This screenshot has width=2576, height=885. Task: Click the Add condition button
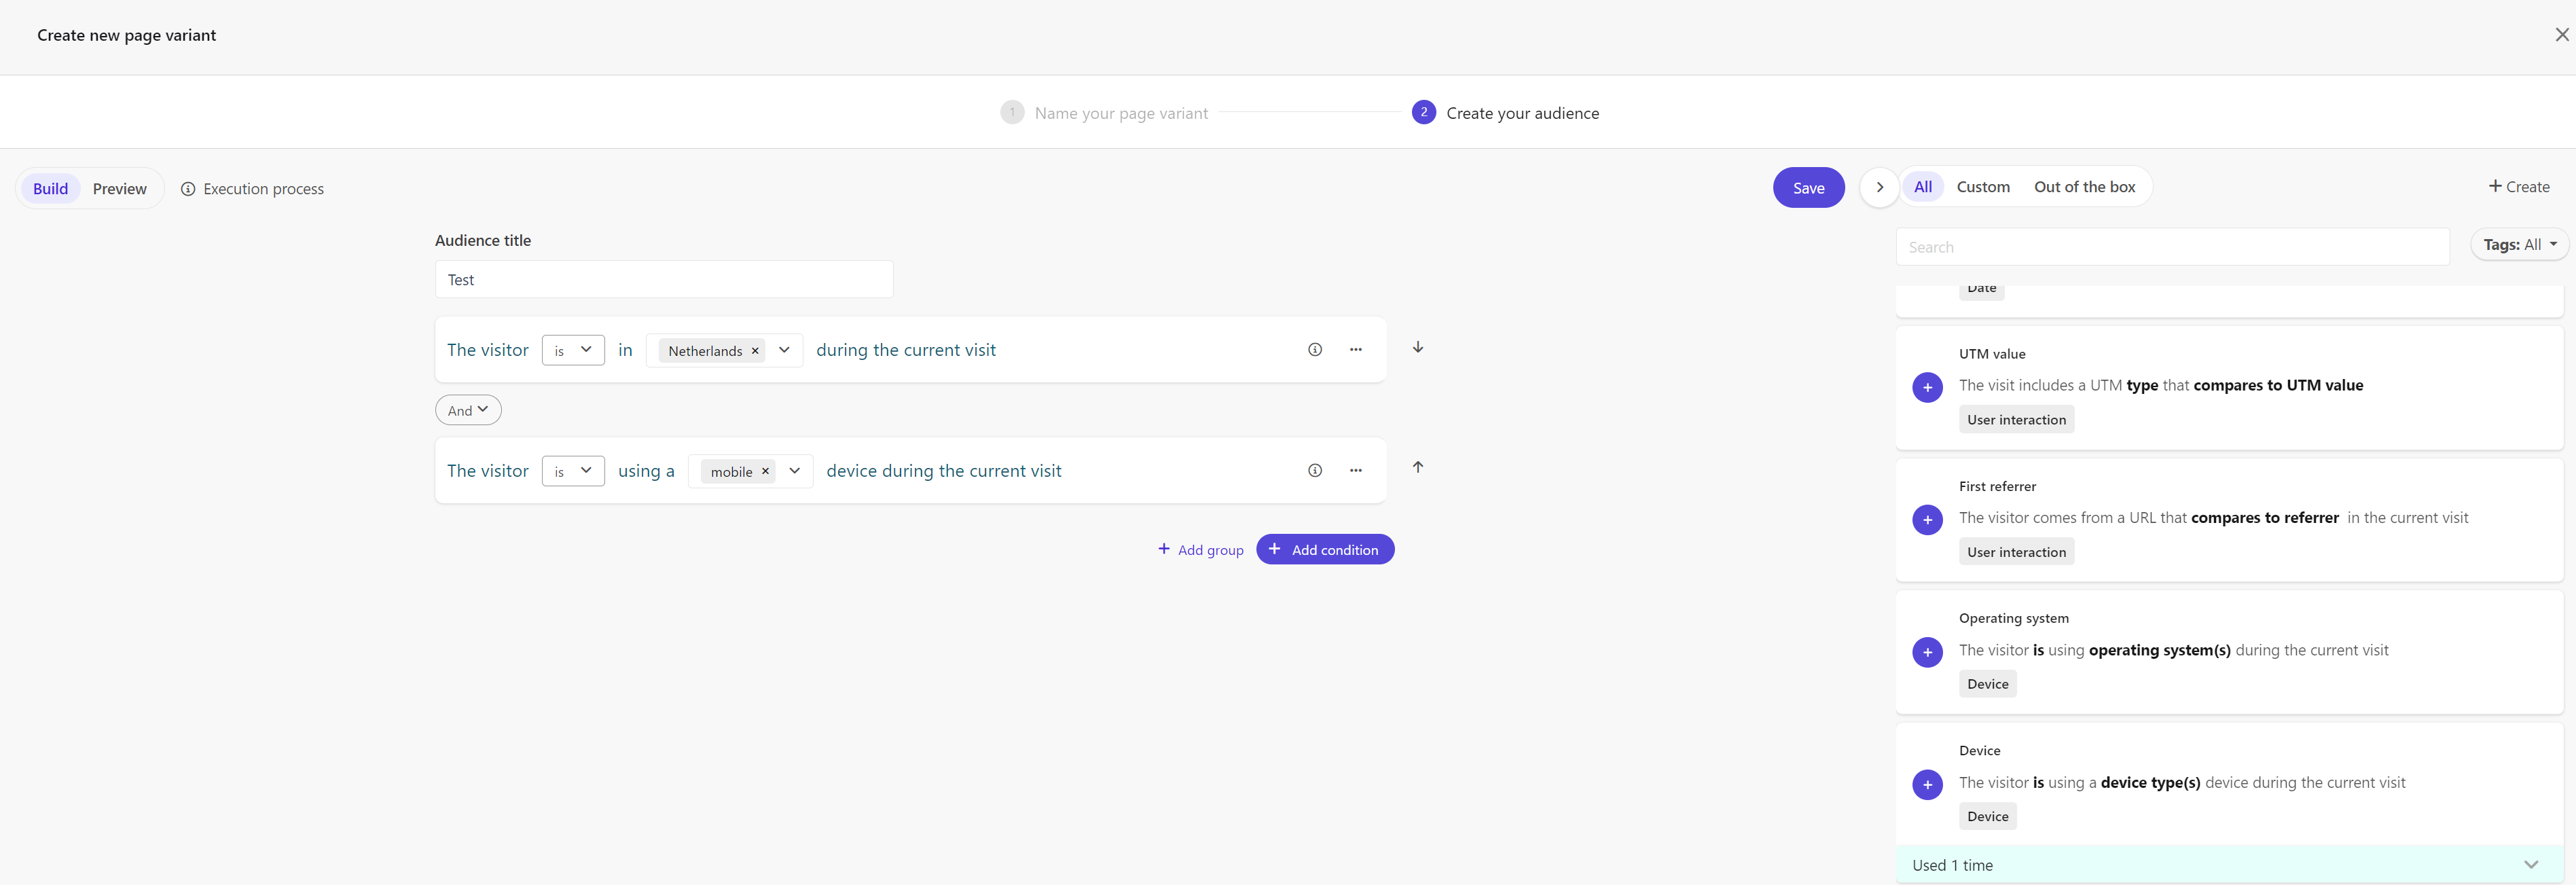1324,550
